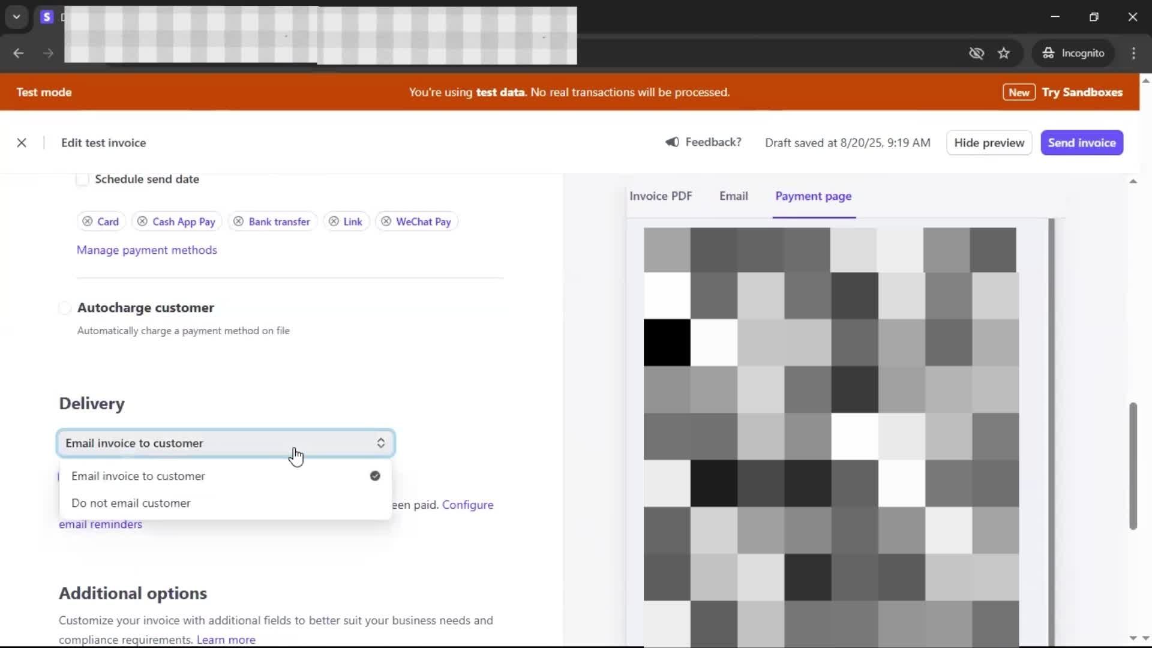Click Send invoice button
1152x648 pixels.
[1081, 143]
